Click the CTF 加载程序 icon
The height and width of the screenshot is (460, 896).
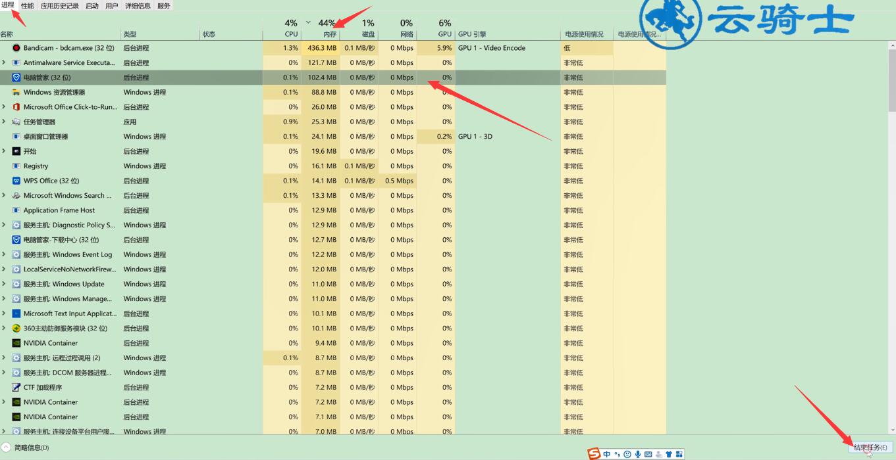click(16, 388)
